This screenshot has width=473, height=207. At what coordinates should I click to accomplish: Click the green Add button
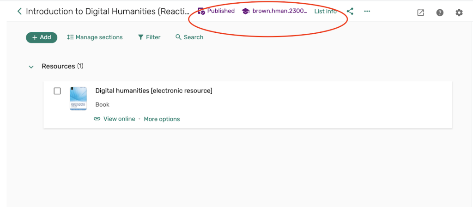point(42,37)
